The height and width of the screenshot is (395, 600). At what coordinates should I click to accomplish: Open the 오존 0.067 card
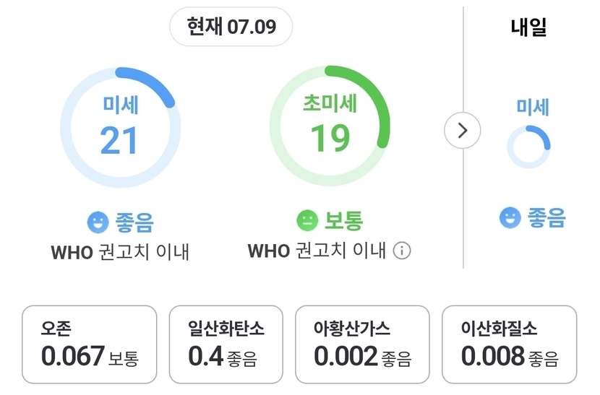tap(90, 344)
